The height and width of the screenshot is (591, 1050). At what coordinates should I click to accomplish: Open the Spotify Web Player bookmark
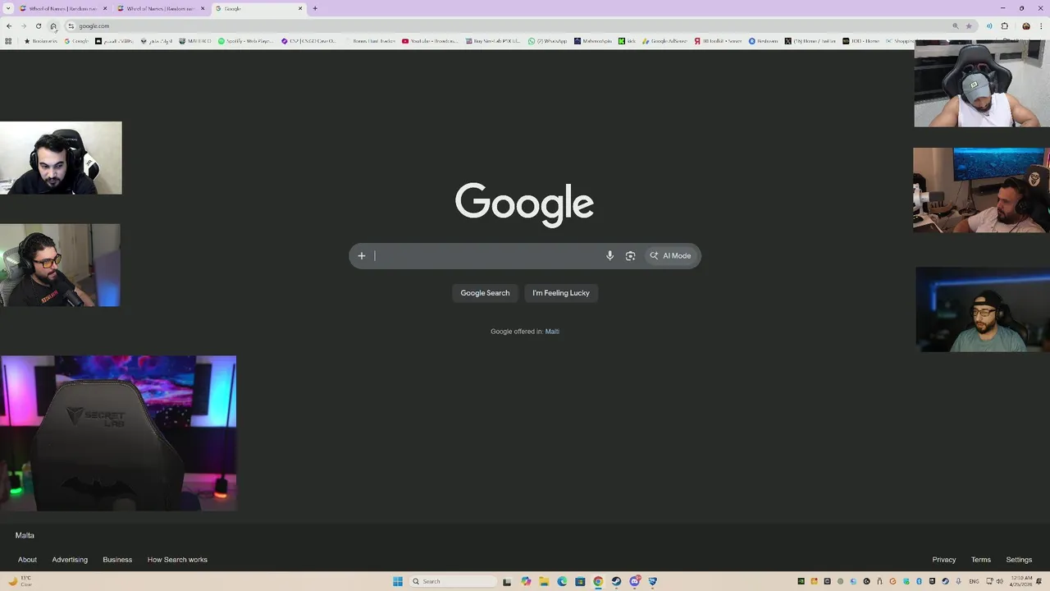click(245, 41)
